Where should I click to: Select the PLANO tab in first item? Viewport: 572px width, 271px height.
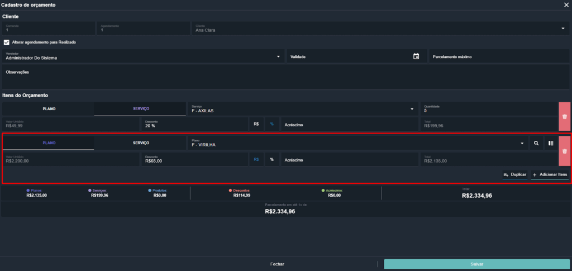(48, 109)
